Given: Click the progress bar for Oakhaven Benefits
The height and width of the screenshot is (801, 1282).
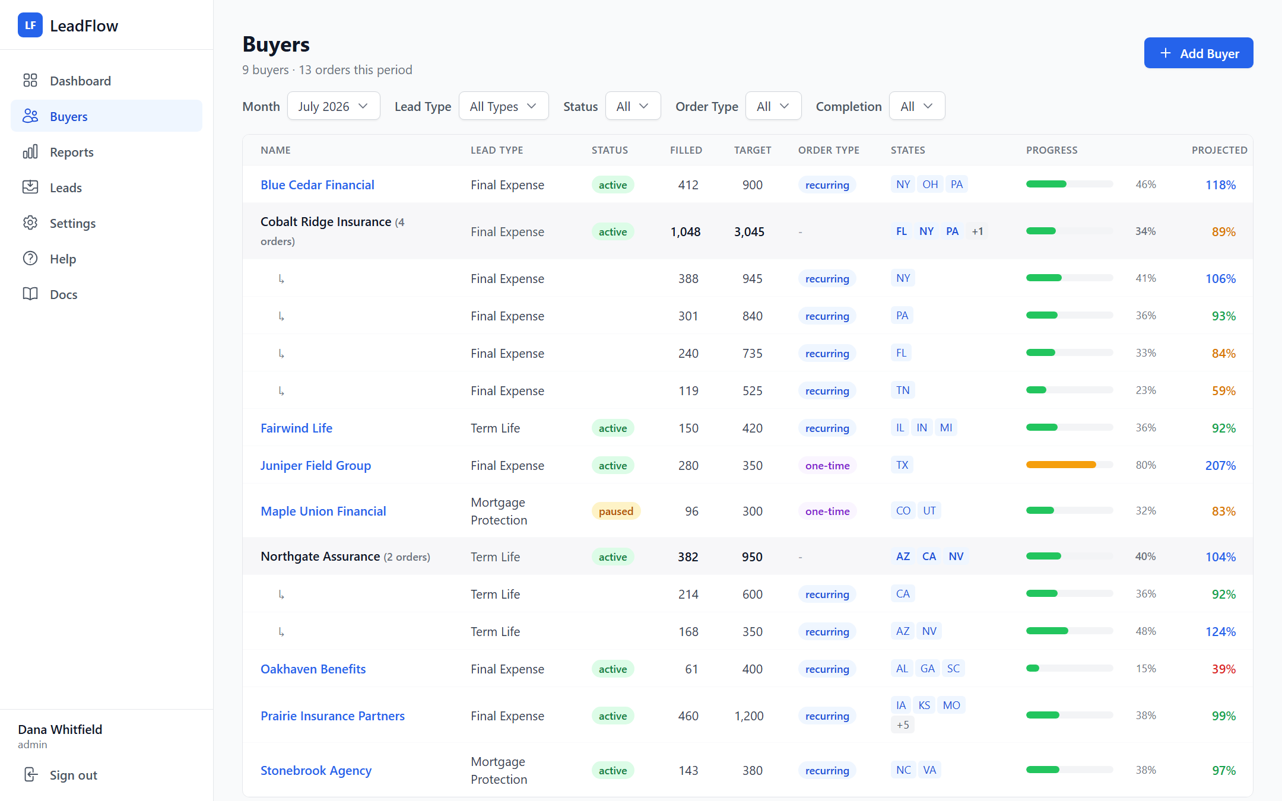Looking at the screenshot, I should 1070,669.
